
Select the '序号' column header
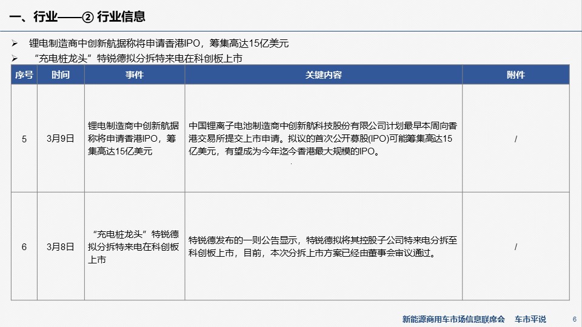click(x=24, y=75)
